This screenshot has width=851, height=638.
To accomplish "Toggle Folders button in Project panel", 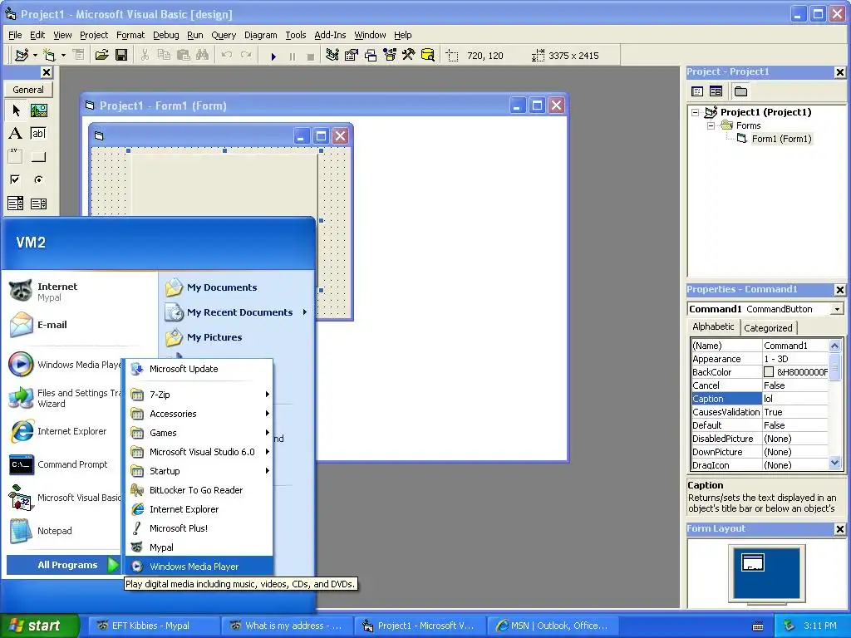I will pyautogui.click(x=740, y=91).
